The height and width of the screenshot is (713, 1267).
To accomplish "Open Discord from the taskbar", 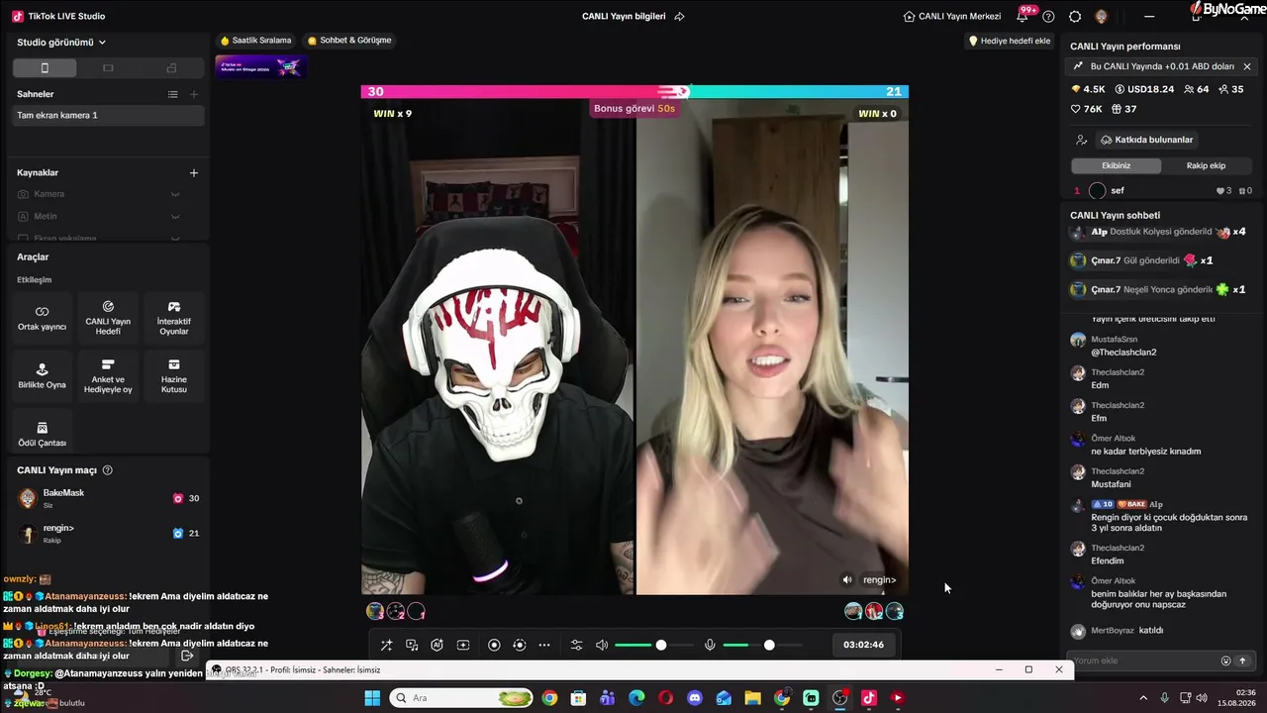I will tap(695, 698).
